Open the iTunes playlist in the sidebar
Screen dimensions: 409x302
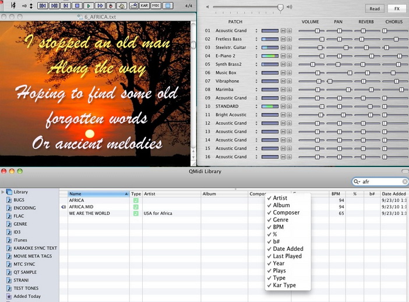tap(20, 240)
